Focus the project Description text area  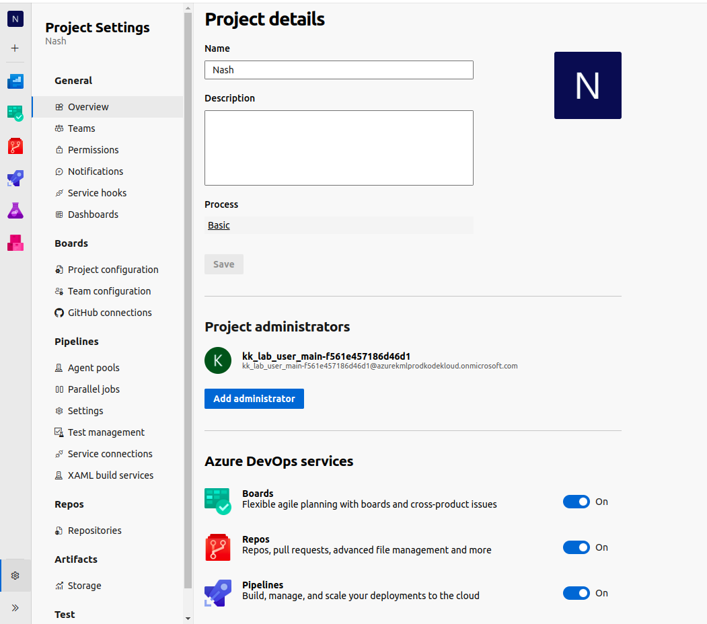pos(338,148)
